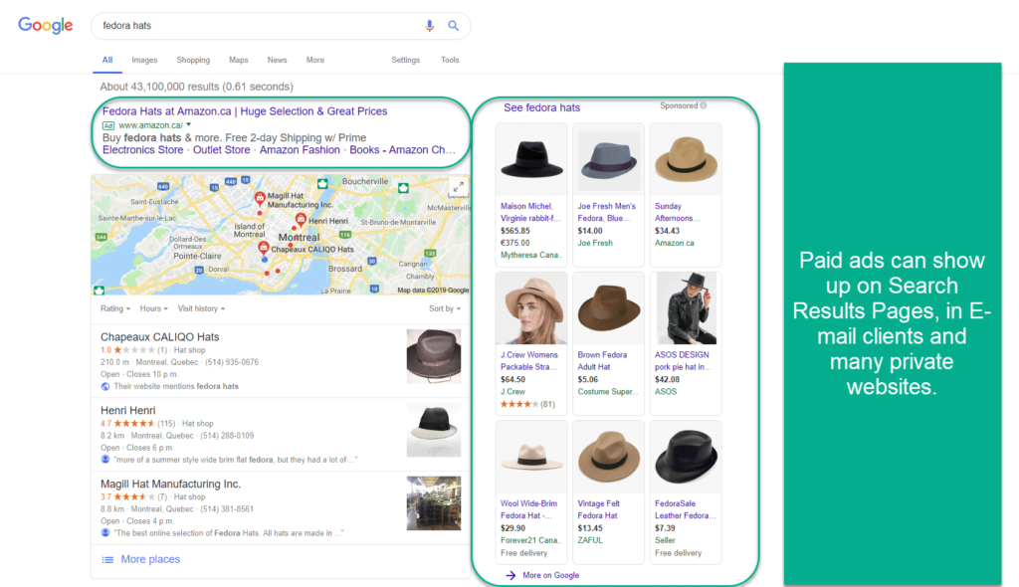Screen dimensions: 1019x587
Task: Open the Henri Henri listing
Action: tap(128, 410)
